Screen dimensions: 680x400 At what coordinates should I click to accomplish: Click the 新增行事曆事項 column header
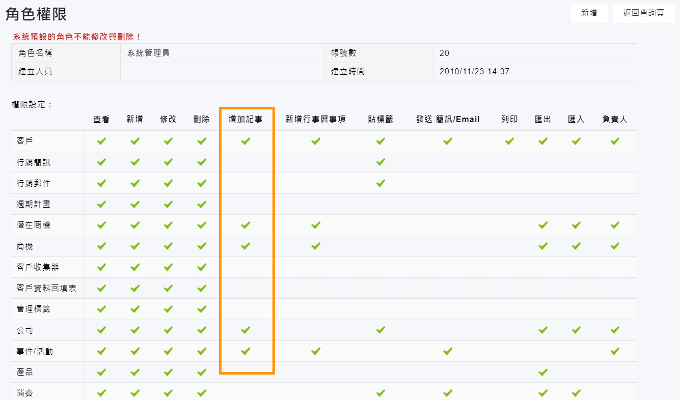(316, 120)
